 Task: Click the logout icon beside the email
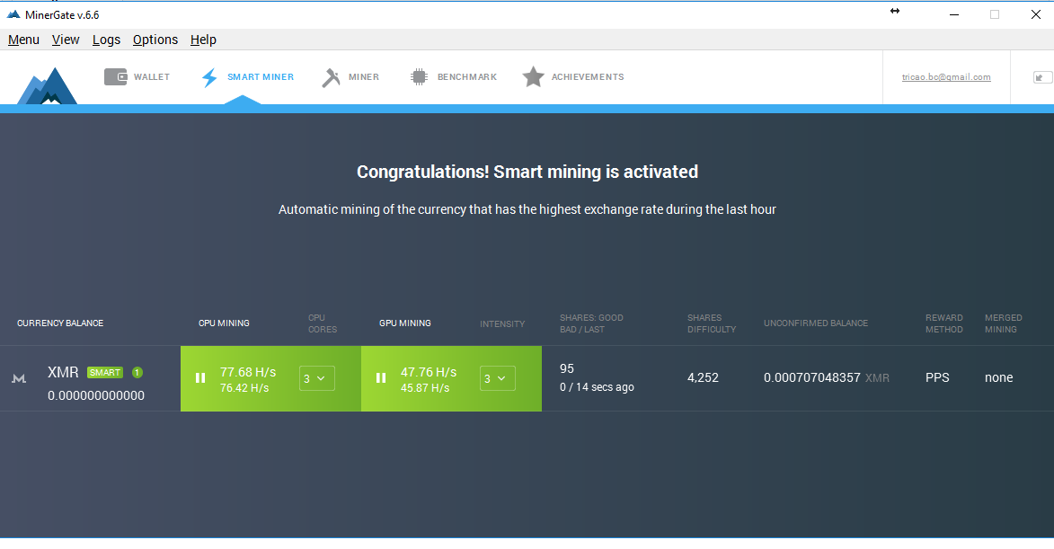(x=1041, y=77)
